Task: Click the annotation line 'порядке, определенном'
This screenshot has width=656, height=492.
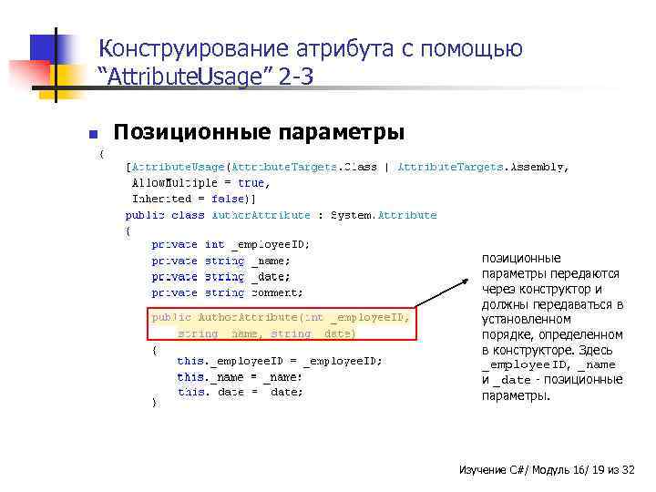Action: point(552,334)
